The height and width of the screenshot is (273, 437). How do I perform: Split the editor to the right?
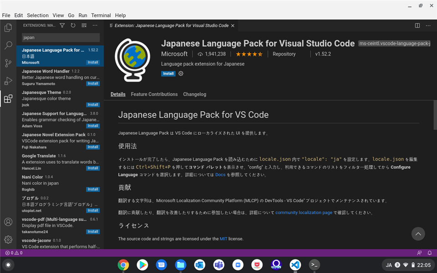click(417, 25)
